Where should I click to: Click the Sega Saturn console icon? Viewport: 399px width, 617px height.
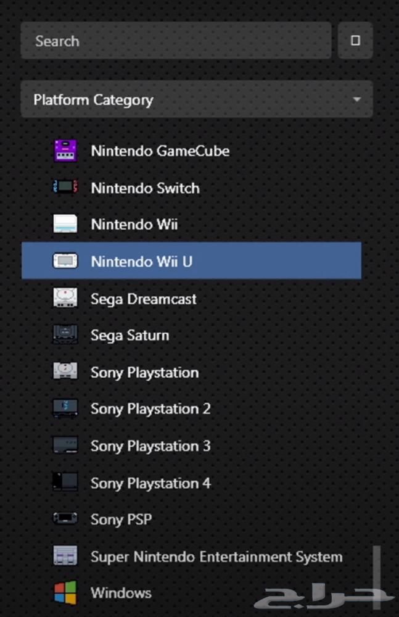click(x=65, y=335)
